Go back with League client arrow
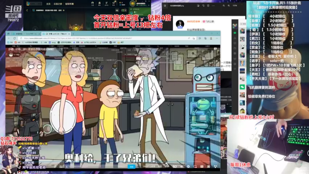309x174 pixels. [x=27, y=10]
